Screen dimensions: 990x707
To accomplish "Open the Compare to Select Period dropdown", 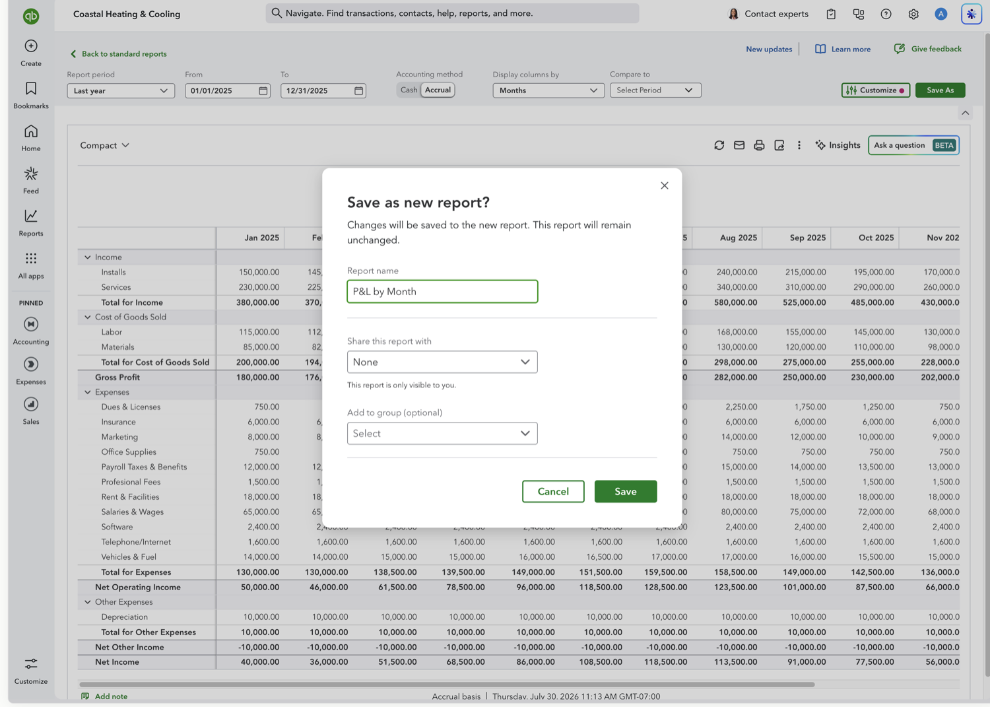I will tap(655, 90).
